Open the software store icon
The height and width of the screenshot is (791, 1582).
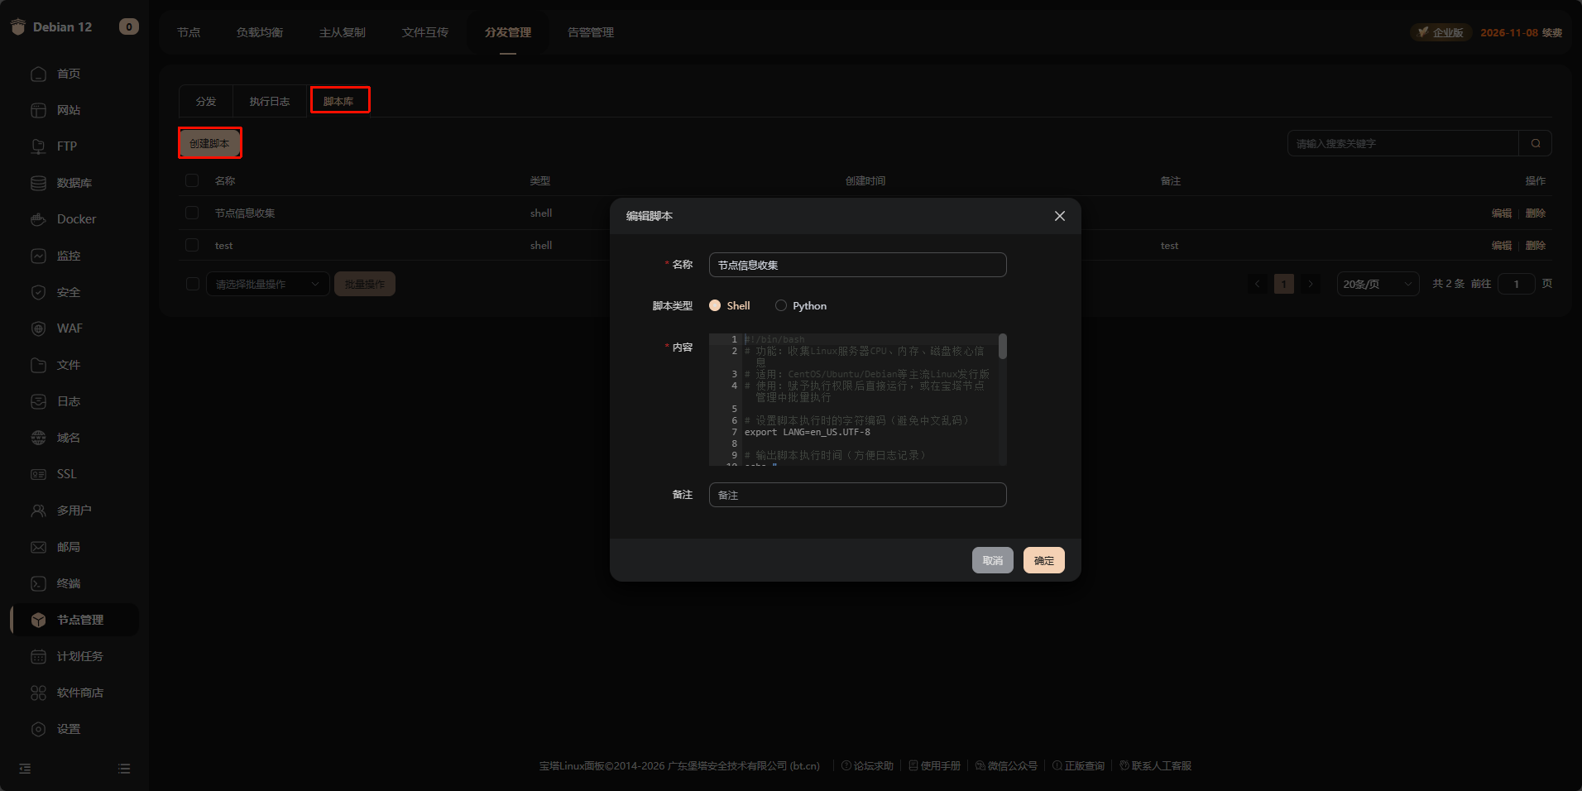[x=38, y=693]
